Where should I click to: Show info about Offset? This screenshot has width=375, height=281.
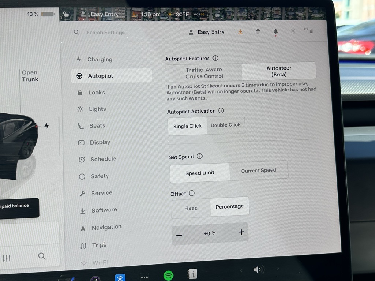pyautogui.click(x=192, y=193)
